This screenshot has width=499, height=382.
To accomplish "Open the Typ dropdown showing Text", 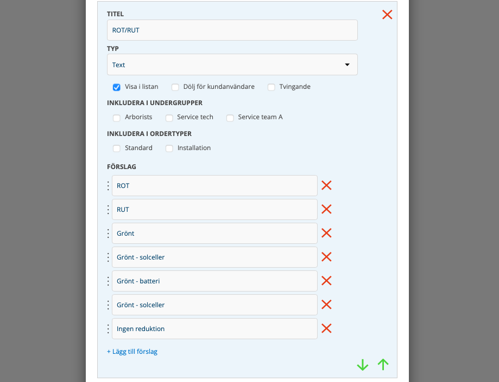I will pos(232,64).
